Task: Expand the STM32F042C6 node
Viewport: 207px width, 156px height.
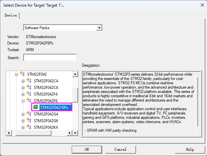Action: tap(23, 88)
